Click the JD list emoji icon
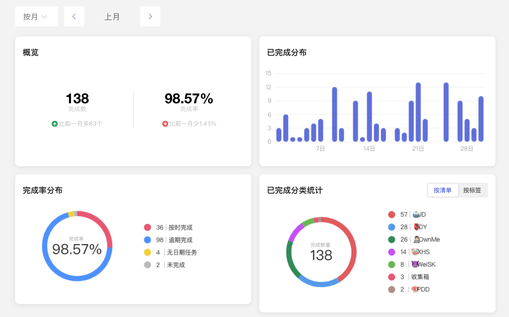509x317 pixels. tap(416, 214)
